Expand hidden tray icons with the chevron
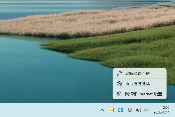Image resolution: width=175 pixels, height=117 pixels. pos(102,110)
